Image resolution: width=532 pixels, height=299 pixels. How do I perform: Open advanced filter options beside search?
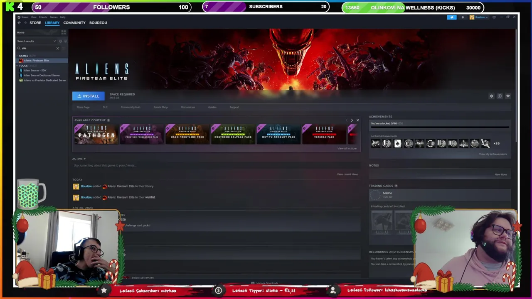(x=64, y=48)
